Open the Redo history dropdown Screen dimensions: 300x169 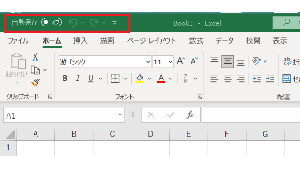tap(103, 23)
